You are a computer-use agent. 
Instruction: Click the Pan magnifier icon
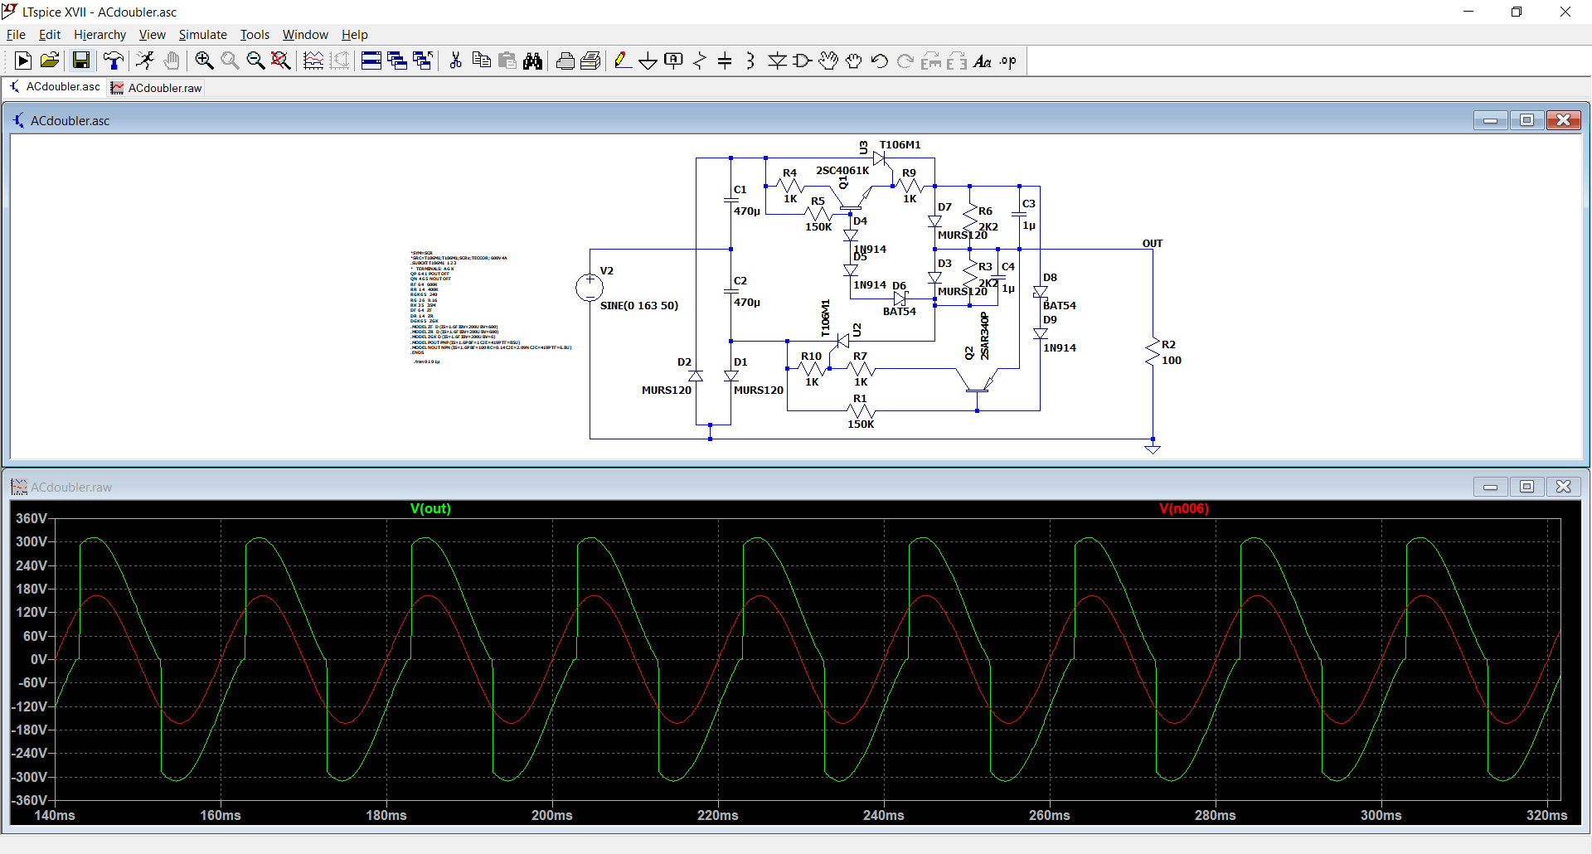point(230,61)
